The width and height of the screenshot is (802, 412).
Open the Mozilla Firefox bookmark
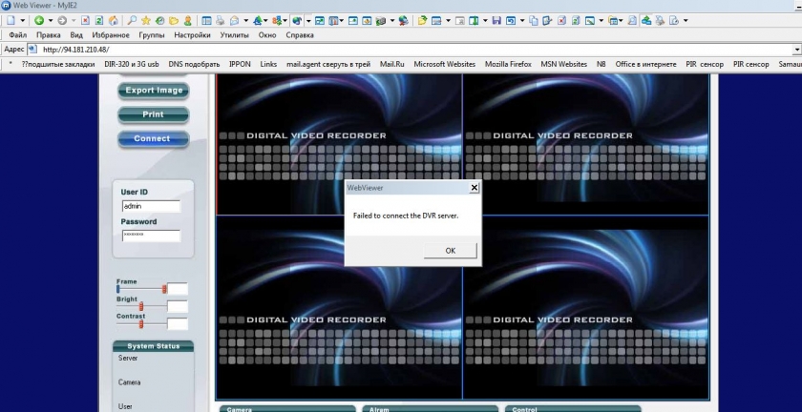[508, 65]
